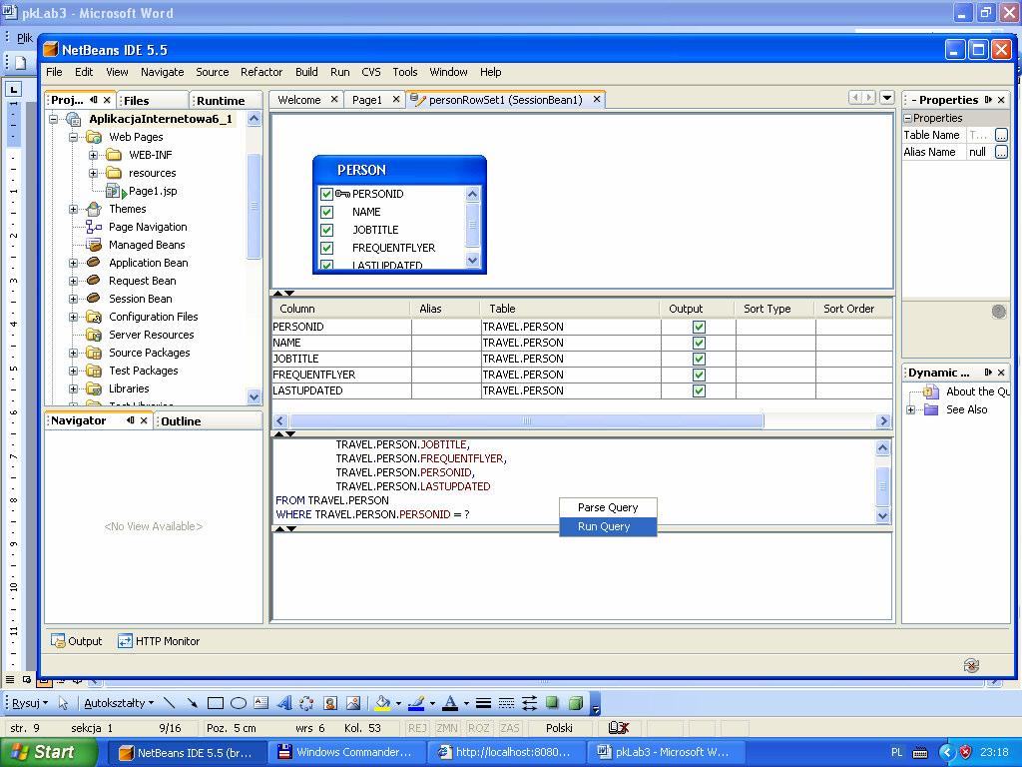1022x767 pixels.
Task: Click the select objects pointer in drawing toolbar
Action: point(63,703)
